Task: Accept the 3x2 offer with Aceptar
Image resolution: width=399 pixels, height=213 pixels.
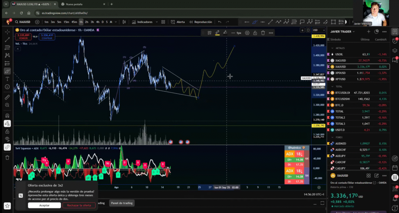Action: click(44, 205)
